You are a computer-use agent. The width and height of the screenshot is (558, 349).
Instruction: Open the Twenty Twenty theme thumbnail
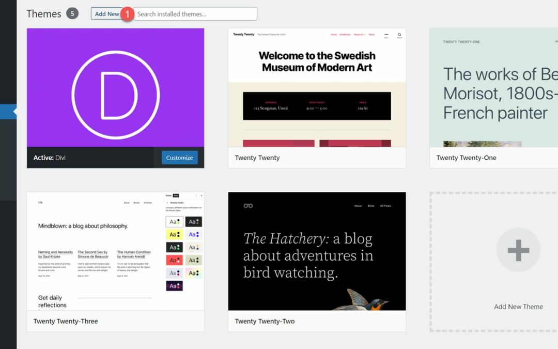point(317,88)
